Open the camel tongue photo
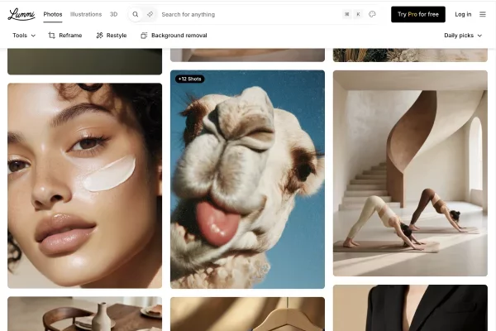This screenshot has height=331, width=496. [247, 190]
